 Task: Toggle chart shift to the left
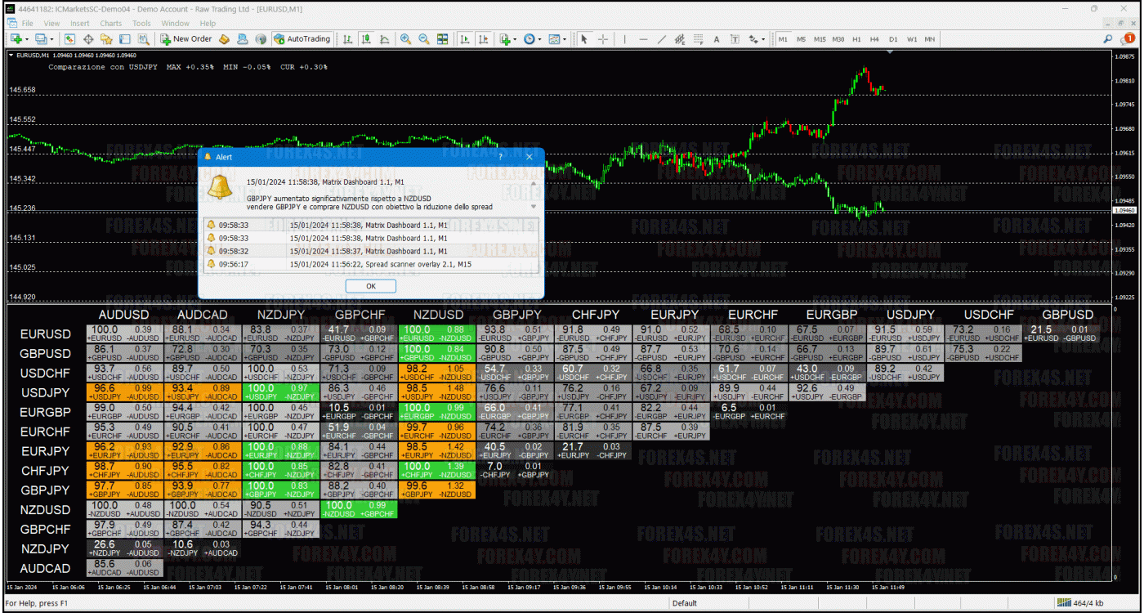[x=481, y=39]
